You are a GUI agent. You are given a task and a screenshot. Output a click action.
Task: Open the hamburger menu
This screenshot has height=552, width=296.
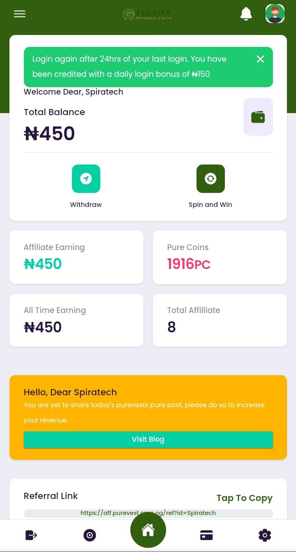(x=19, y=14)
